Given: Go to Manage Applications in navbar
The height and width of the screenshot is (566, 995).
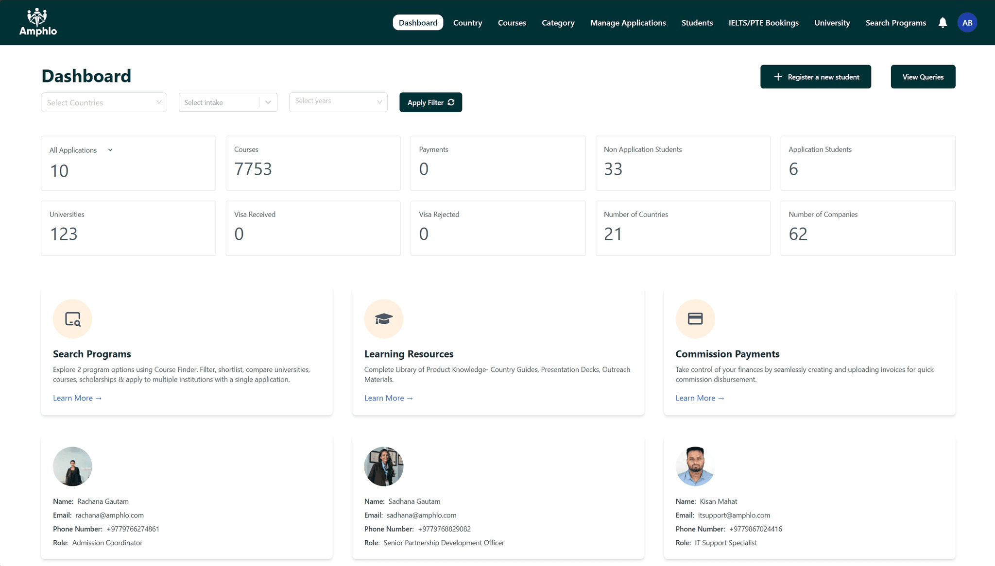Looking at the screenshot, I should point(628,23).
